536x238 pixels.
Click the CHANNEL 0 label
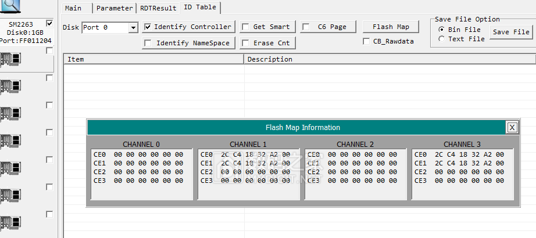[141, 144]
